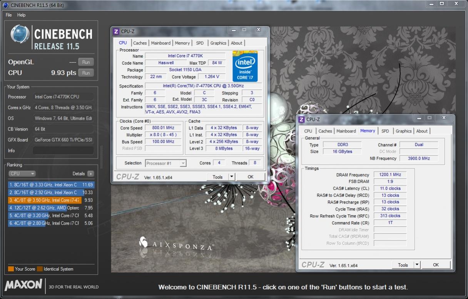This screenshot has width=468, height=299.
Task: Open the File menu in CINEBENCH
Action: click(8, 15)
